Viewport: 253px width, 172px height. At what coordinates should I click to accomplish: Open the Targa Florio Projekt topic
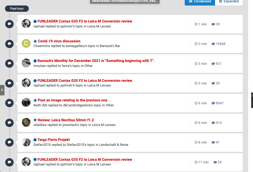[x=54, y=140]
